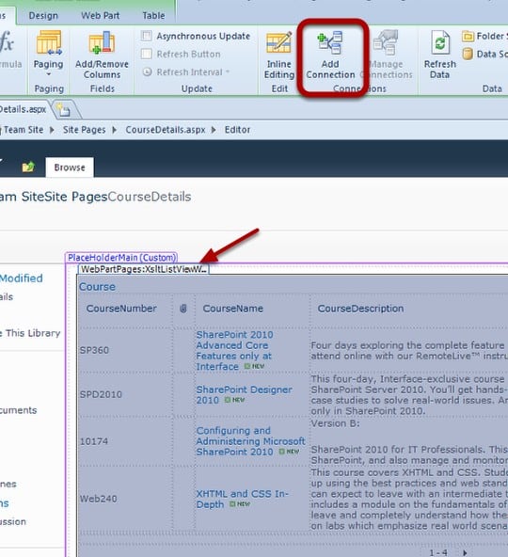
Task: Sort by CourseDescription column header
Action: (x=360, y=309)
